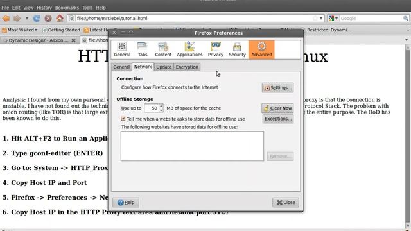Open the History menu
This screenshot has height=231, width=411.
44,8
